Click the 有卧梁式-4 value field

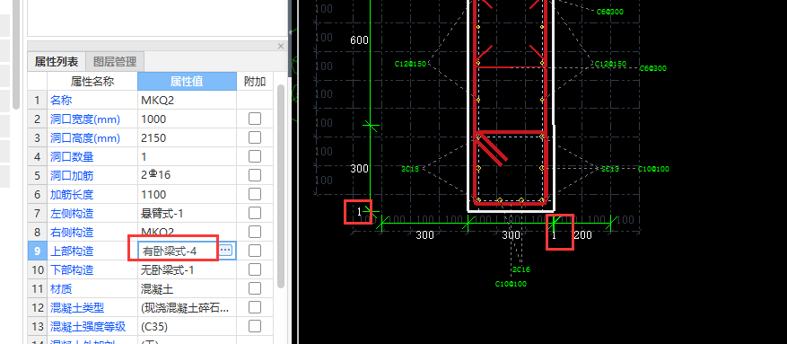pyautogui.click(x=179, y=250)
